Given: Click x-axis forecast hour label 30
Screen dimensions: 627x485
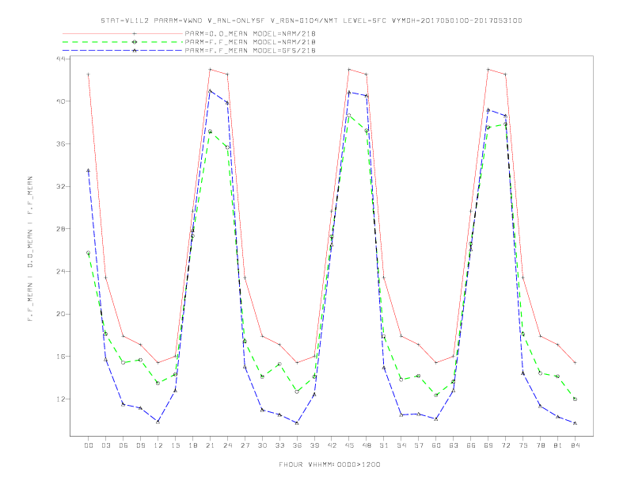Looking at the screenshot, I should [x=262, y=445].
